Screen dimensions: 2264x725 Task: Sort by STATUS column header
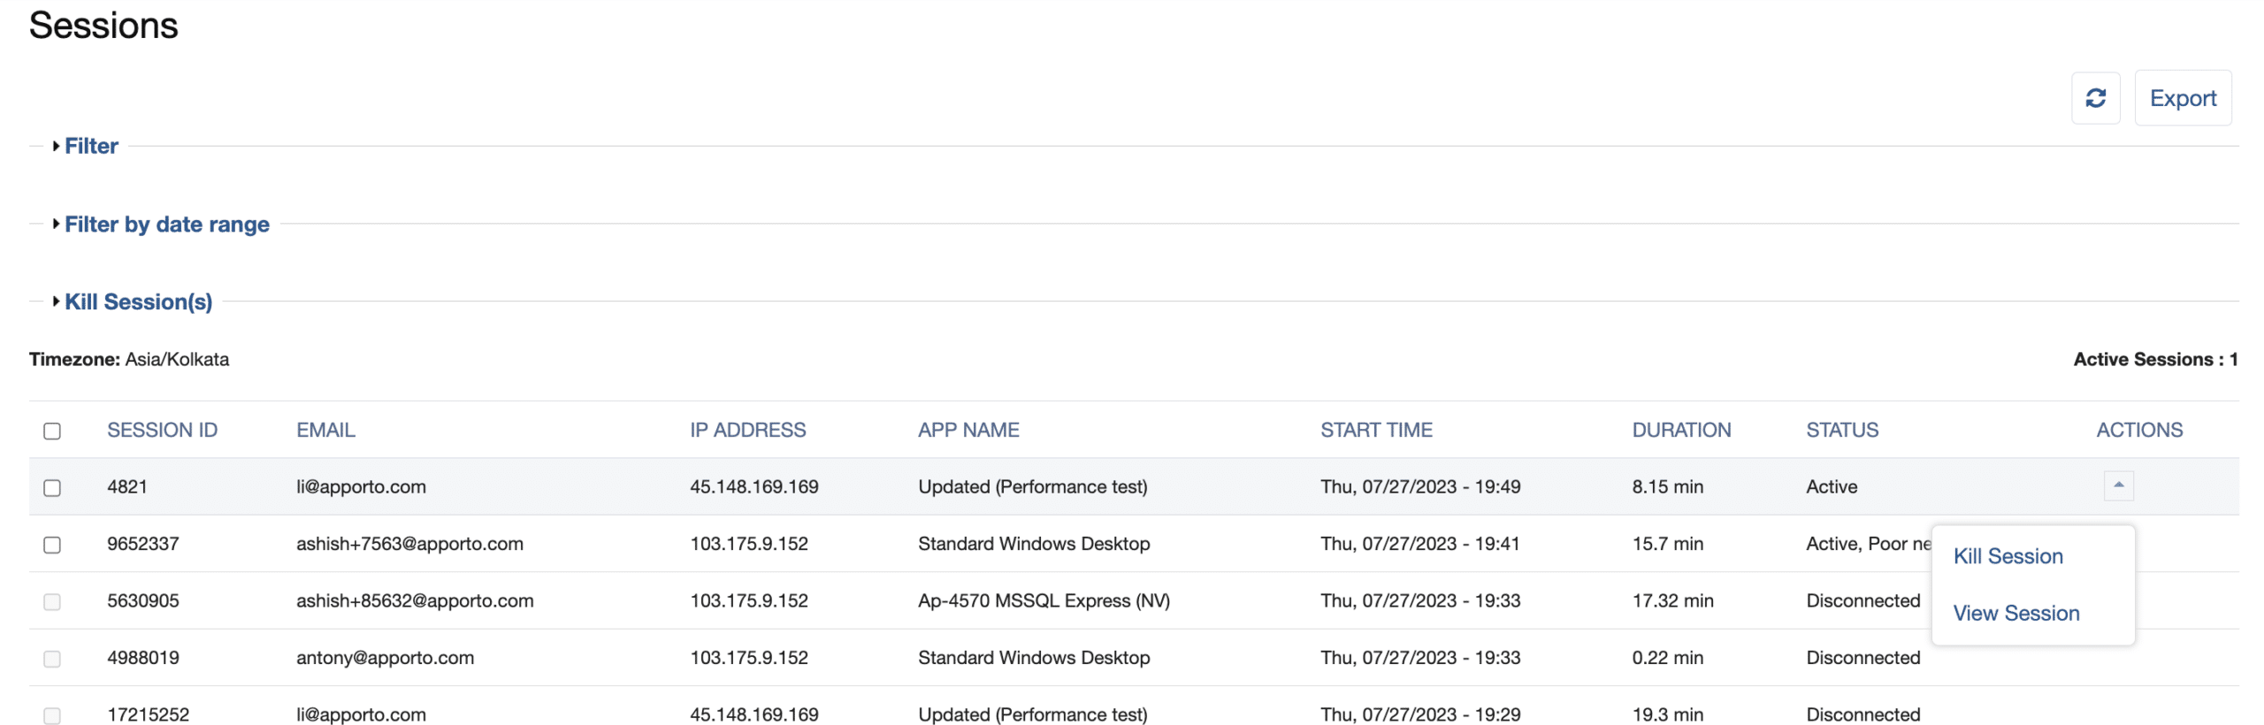point(1841,431)
